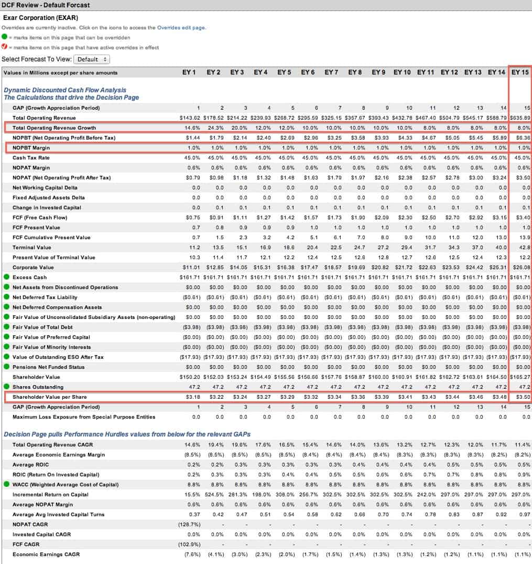Click the Total Operating Revenue CAGR label
The width and height of the screenshot is (532, 564).
pos(53,444)
